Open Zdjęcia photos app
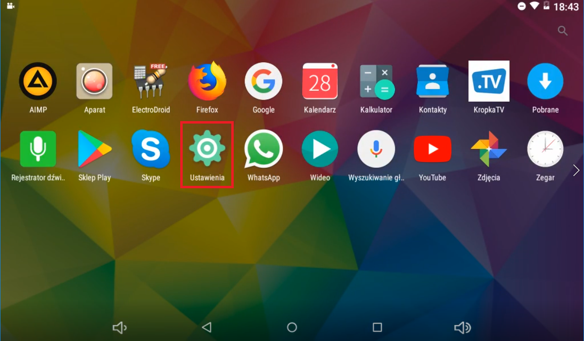Screen dimensions: 584x341 (x=489, y=149)
